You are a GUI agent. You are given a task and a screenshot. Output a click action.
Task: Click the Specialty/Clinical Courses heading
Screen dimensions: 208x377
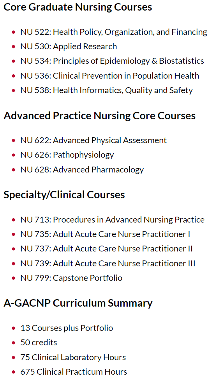[x=64, y=195]
